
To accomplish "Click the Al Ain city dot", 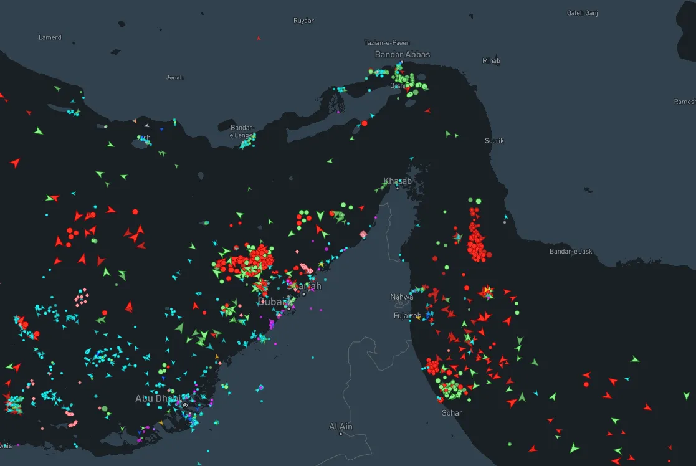I will 341,434.
